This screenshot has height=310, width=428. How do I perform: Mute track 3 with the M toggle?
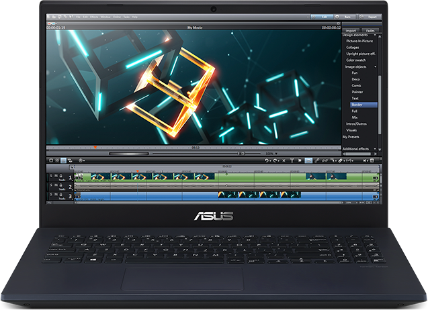click(x=56, y=195)
